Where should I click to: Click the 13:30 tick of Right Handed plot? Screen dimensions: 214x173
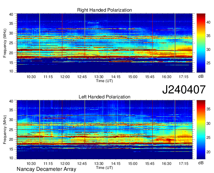pos(99,77)
